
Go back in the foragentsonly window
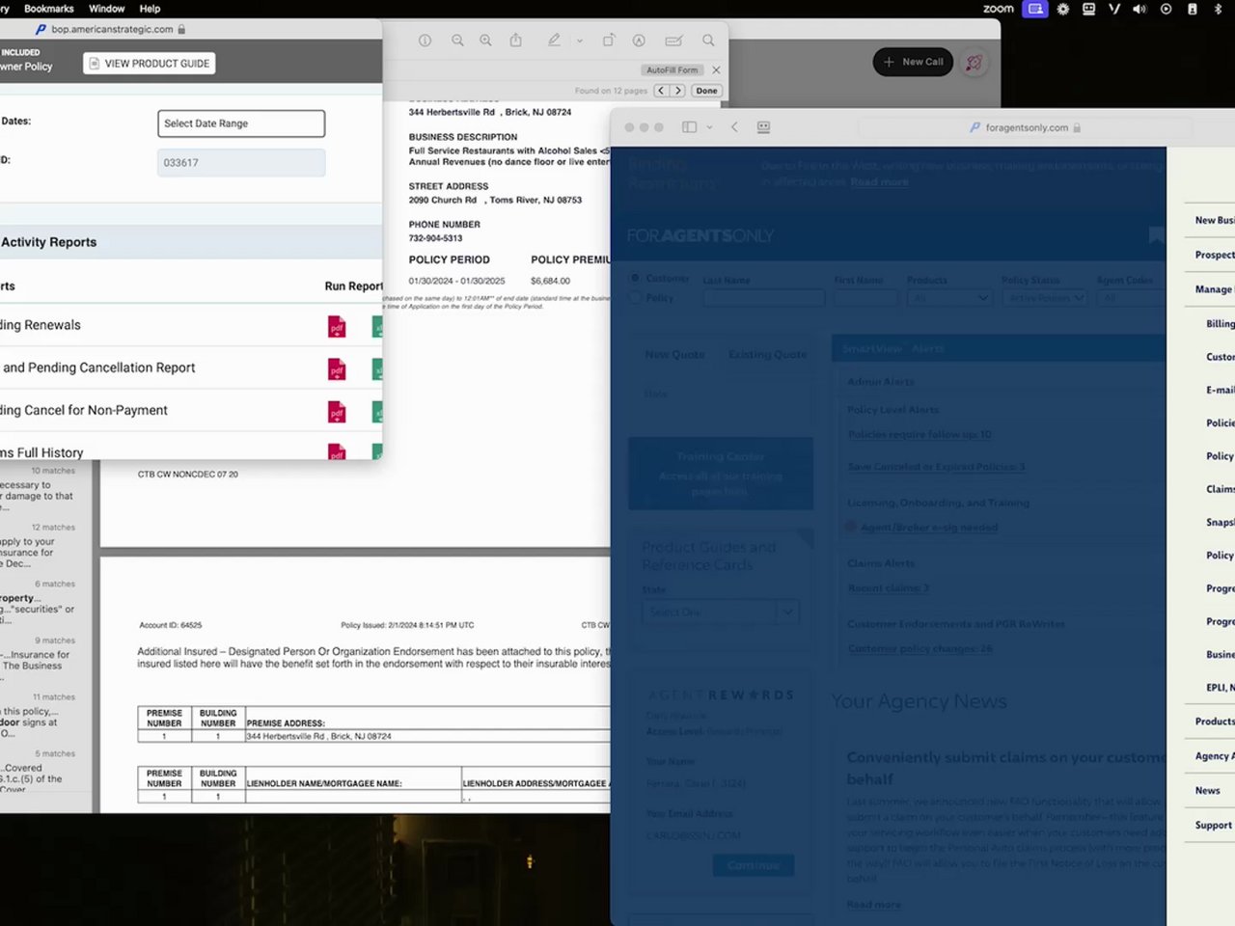(734, 127)
